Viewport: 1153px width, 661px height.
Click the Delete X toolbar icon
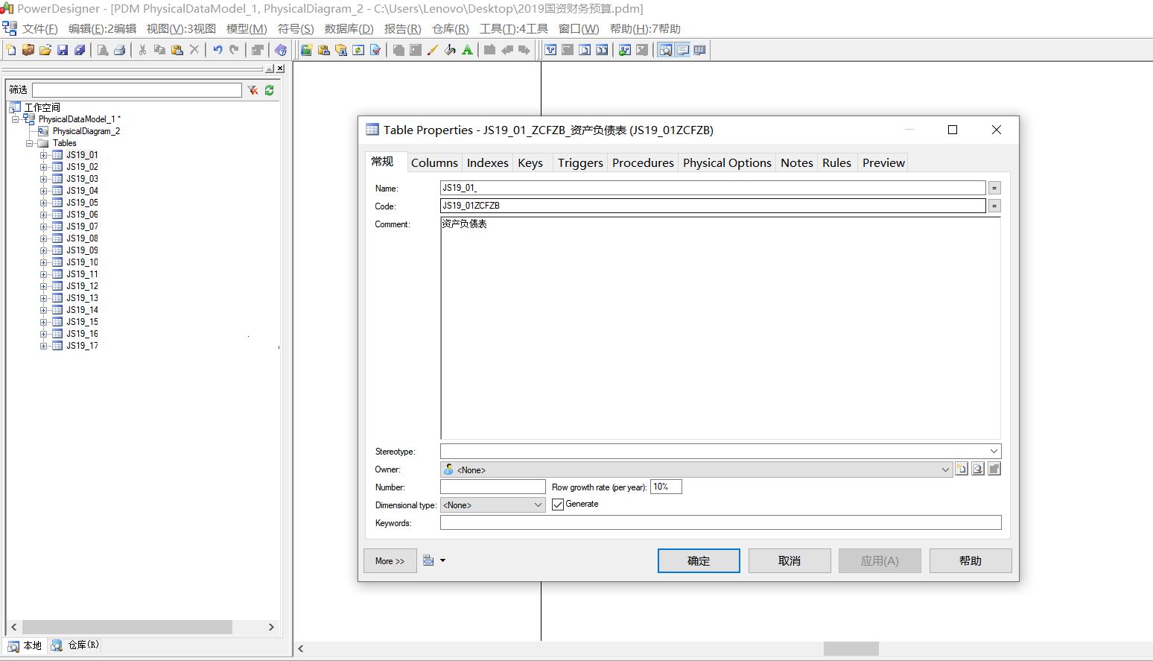pos(194,50)
